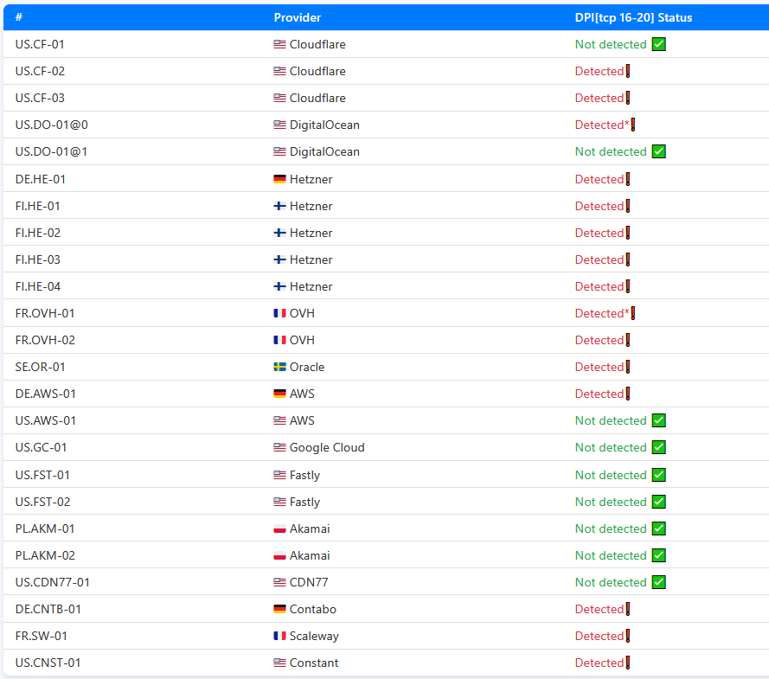This screenshot has height=679, width=769.
Task: Click the red exclamation icon for FR.OVH-01
Action: [633, 313]
